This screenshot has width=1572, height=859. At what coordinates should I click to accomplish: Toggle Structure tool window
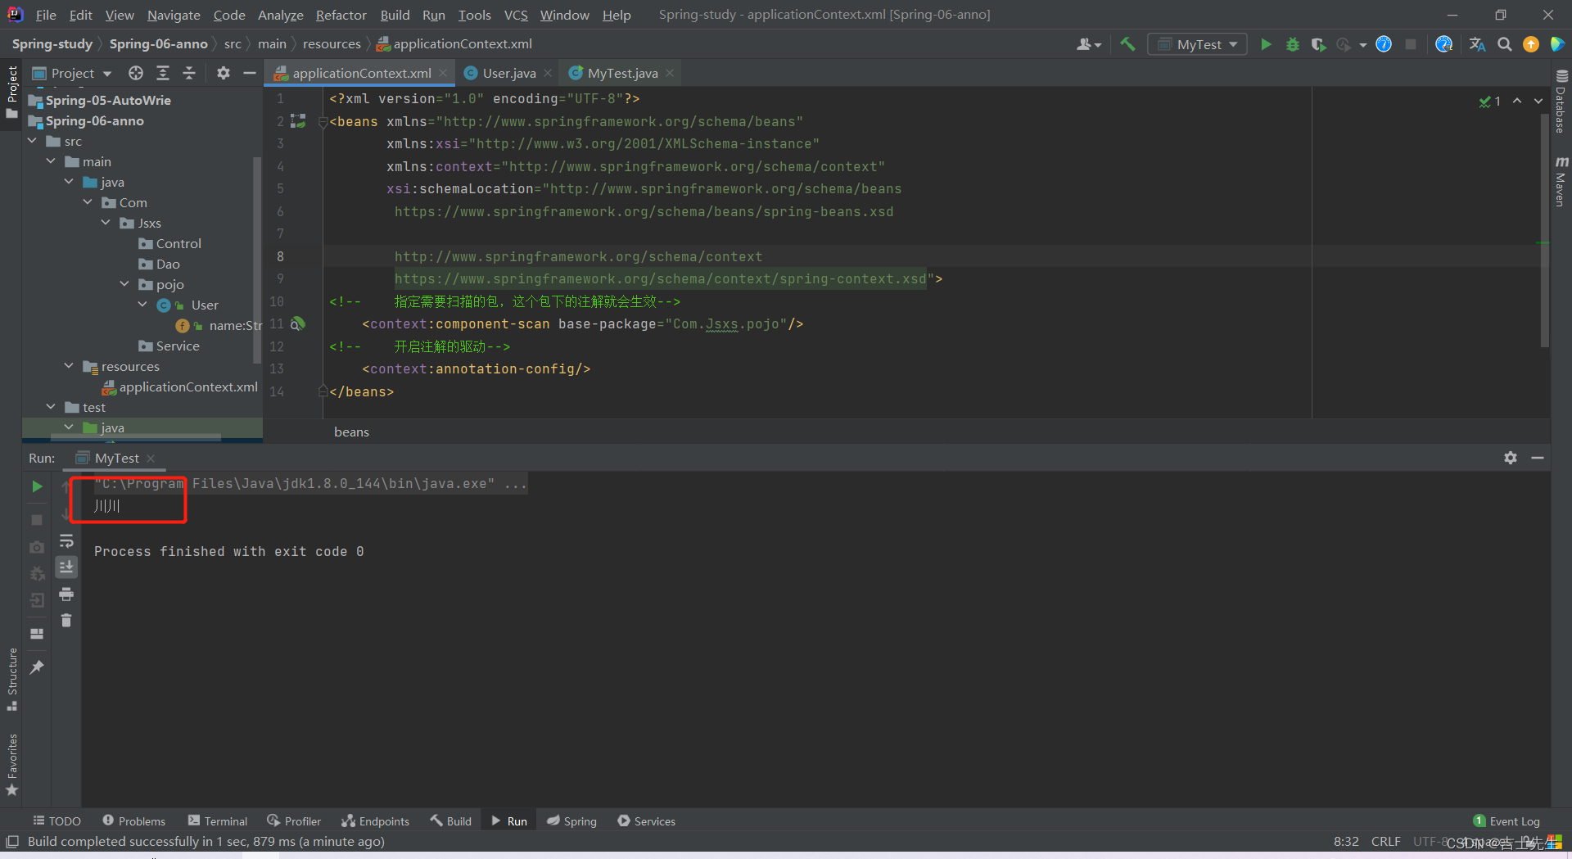click(x=11, y=679)
